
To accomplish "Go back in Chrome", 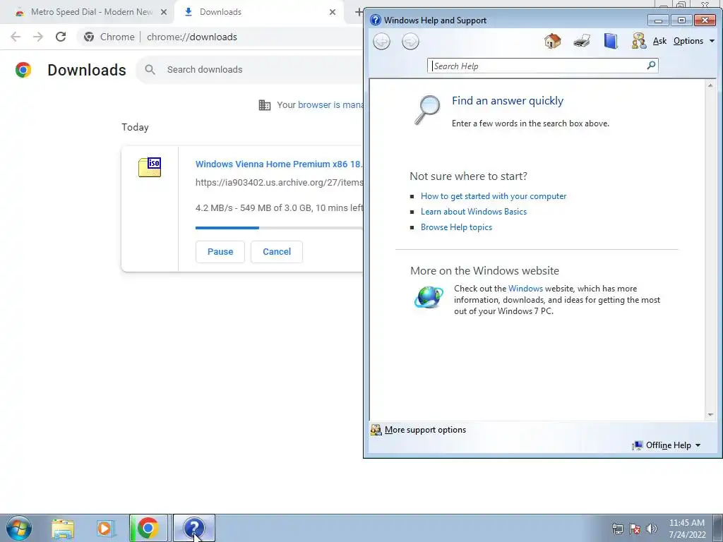I will [x=16, y=37].
